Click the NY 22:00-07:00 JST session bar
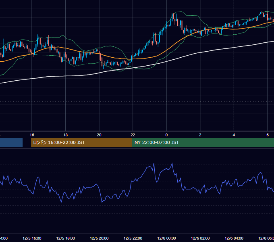The image size is (274, 242). [203, 142]
